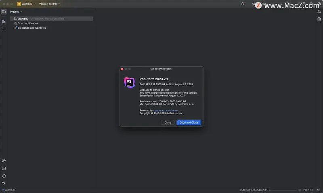
Task: Close About PhpStorm with red button
Action: [x=122, y=69]
